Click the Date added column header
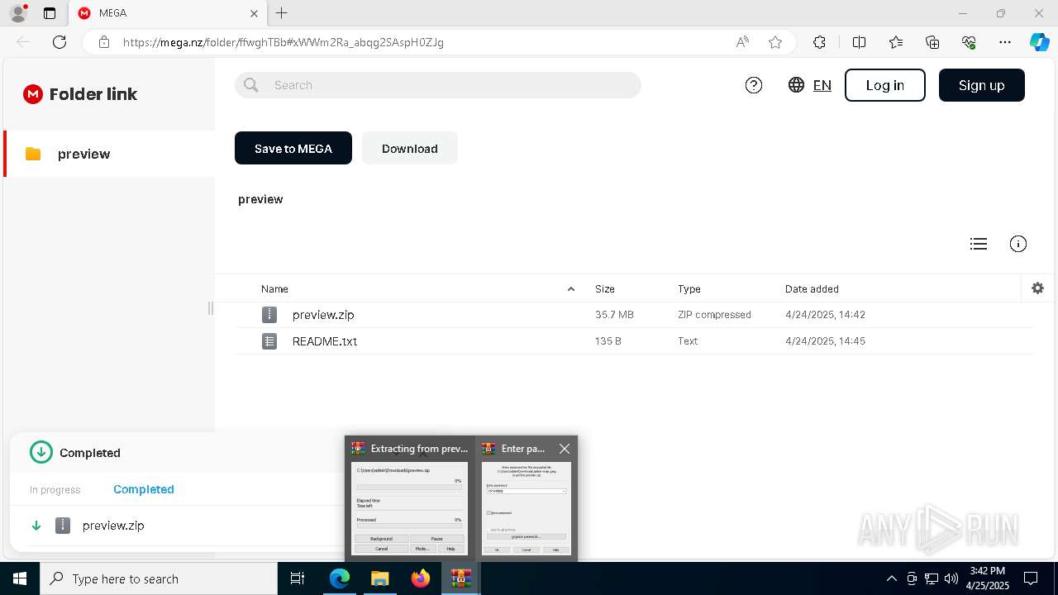This screenshot has width=1058, height=595. pyautogui.click(x=812, y=289)
